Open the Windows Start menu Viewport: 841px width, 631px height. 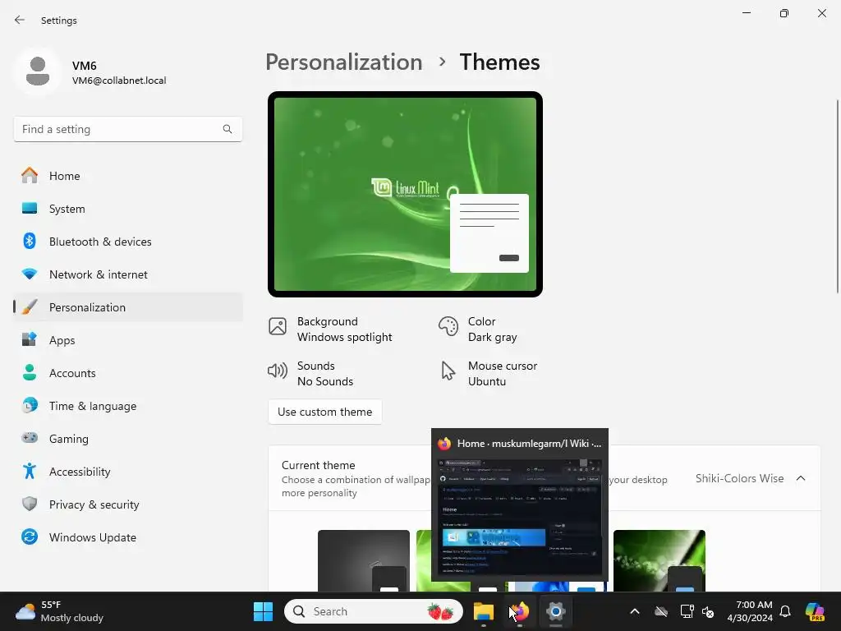click(263, 611)
